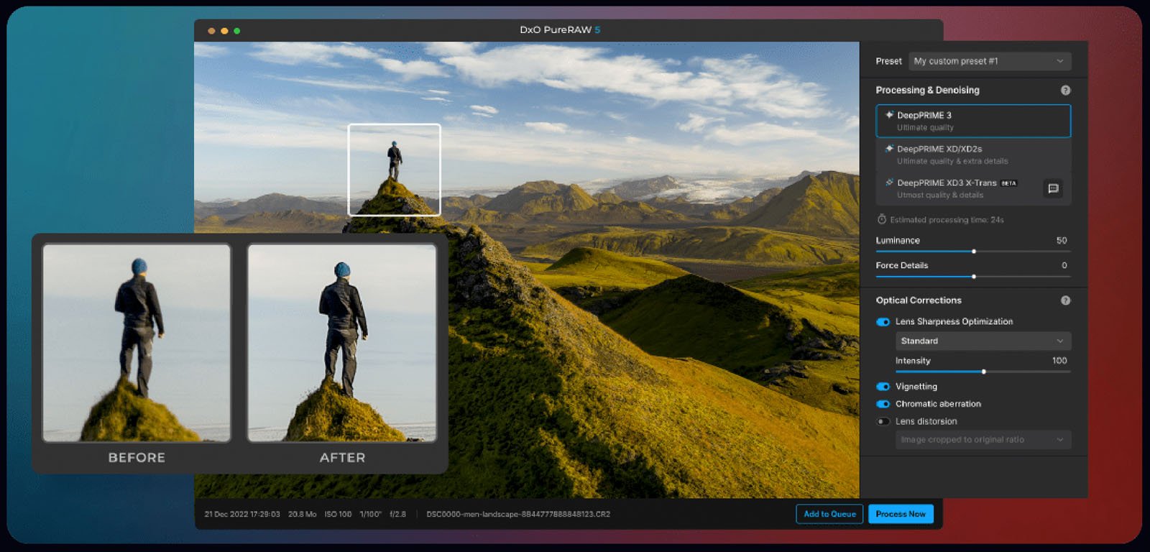Click the Add to Queue button

pyautogui.click(x=829, y=514)
